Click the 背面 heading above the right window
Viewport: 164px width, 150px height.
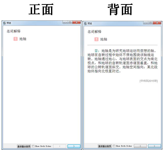coord(120,9)
